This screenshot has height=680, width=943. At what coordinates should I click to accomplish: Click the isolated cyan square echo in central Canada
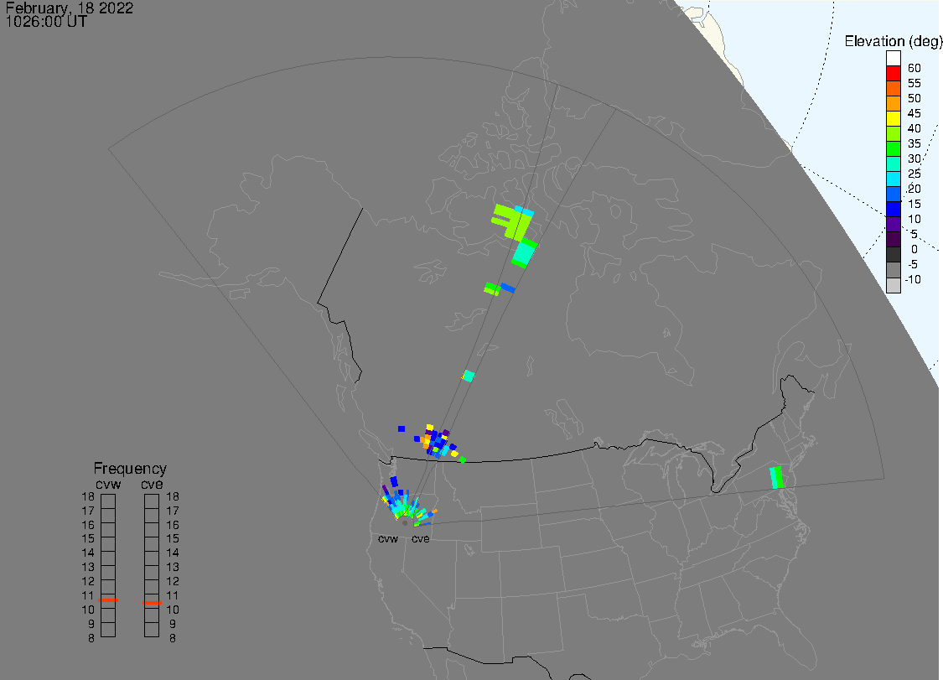point(469,376)
